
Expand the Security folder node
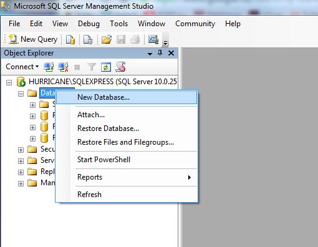click(x=21, y=150)
